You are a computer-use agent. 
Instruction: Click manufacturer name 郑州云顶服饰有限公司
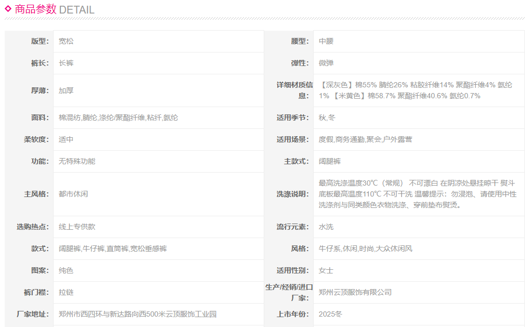(x=355, y=292)
